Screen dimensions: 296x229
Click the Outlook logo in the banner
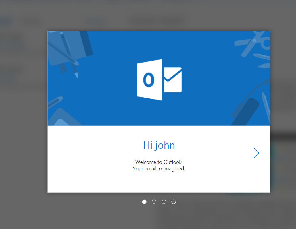coord(159,79)
